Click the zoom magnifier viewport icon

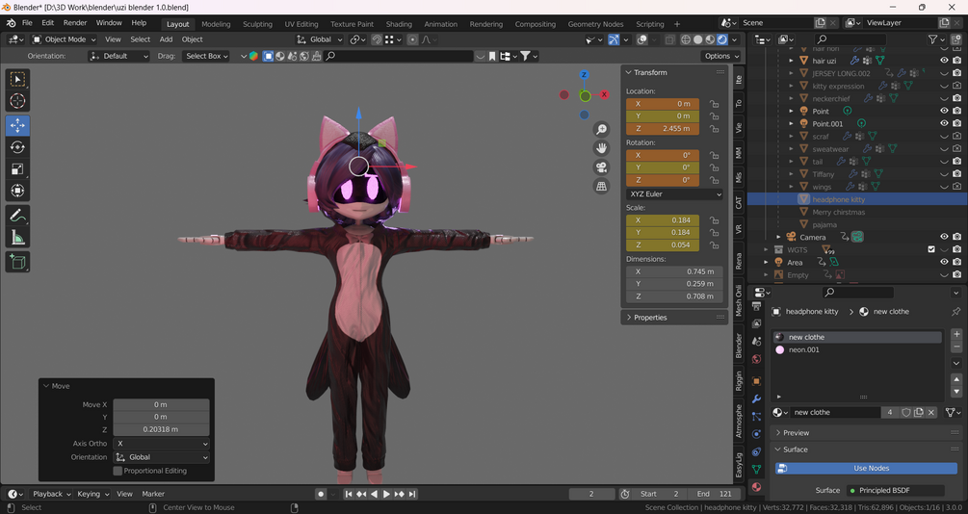pos(601,129)
